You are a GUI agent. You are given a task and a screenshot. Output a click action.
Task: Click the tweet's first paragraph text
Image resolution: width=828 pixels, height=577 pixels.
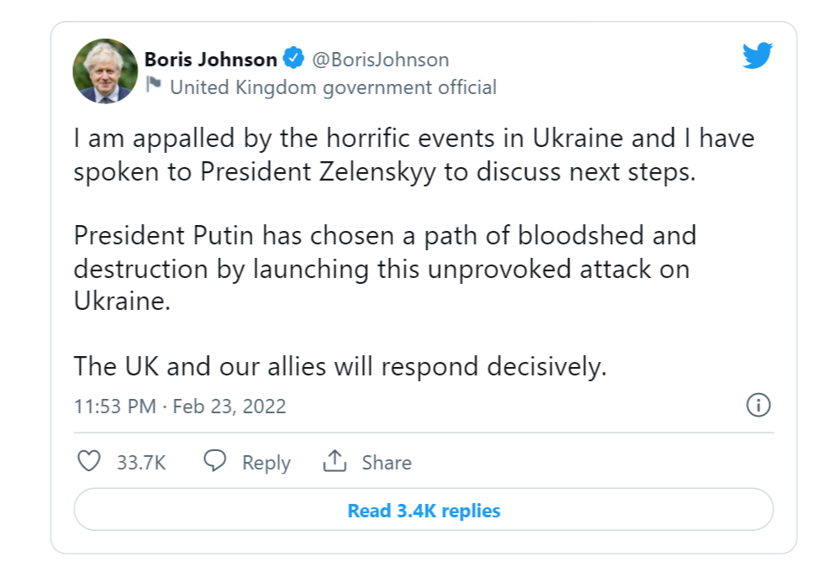point(414,155)
